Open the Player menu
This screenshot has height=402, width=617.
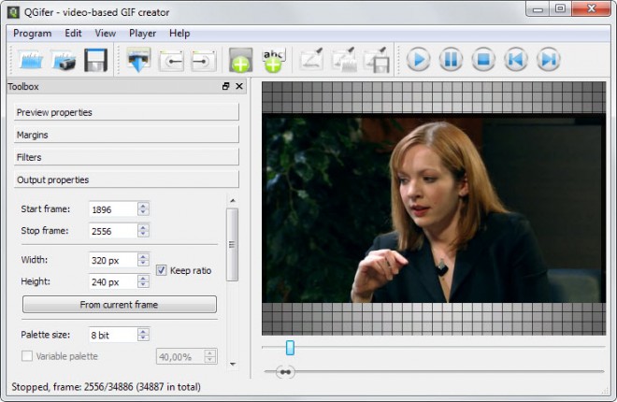[142, 34]
